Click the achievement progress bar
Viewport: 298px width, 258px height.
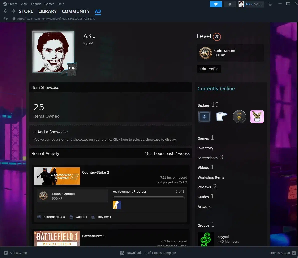(148, 197)
